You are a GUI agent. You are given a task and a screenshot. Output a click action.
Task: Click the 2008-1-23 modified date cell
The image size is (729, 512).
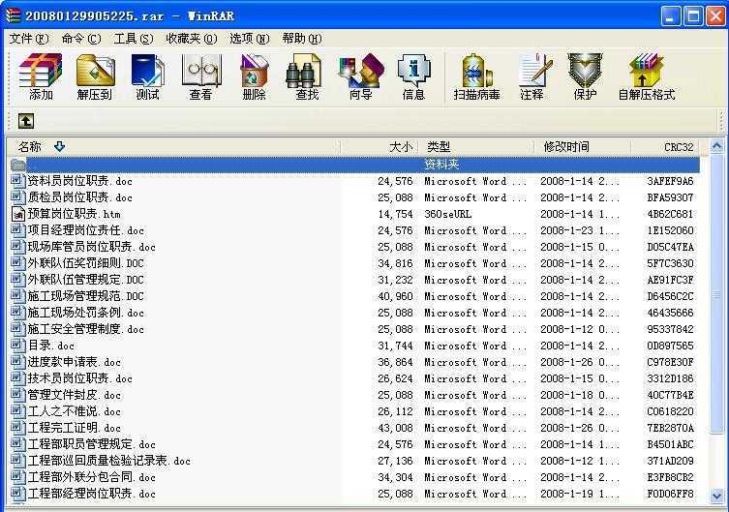[x=579, y=230]
